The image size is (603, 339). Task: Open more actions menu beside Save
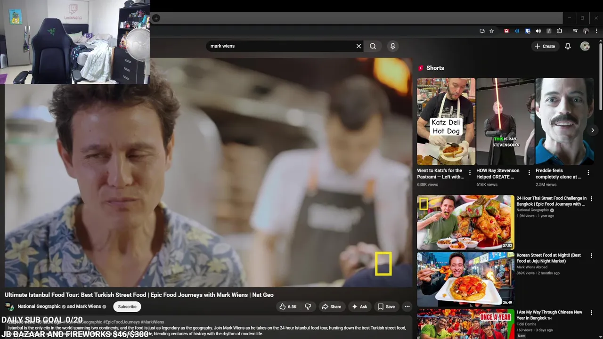pos(407,307)
